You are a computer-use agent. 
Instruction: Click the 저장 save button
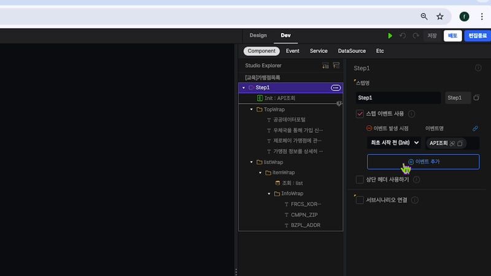point(432,36)
